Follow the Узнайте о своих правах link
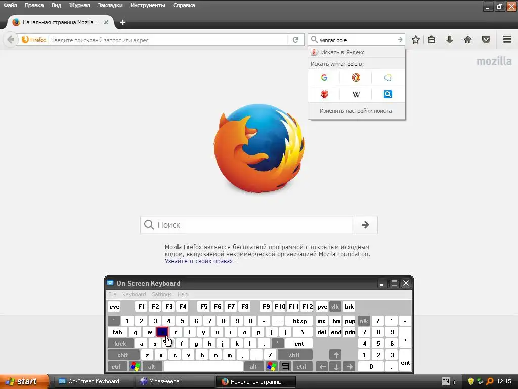The height and width of the screenshot is (389, 518). 201,261
